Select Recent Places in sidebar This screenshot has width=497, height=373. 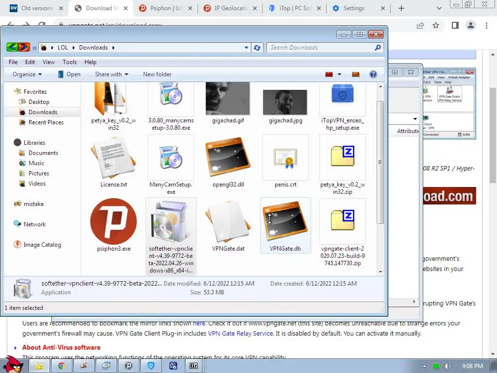[x=46, y=122]
